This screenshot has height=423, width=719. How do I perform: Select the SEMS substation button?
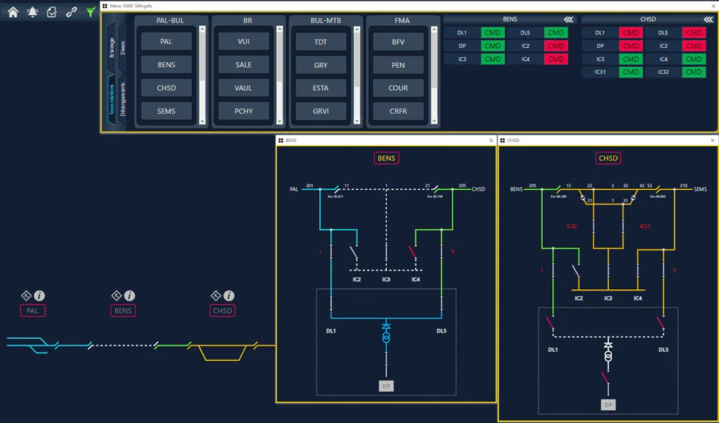[166, 112]
